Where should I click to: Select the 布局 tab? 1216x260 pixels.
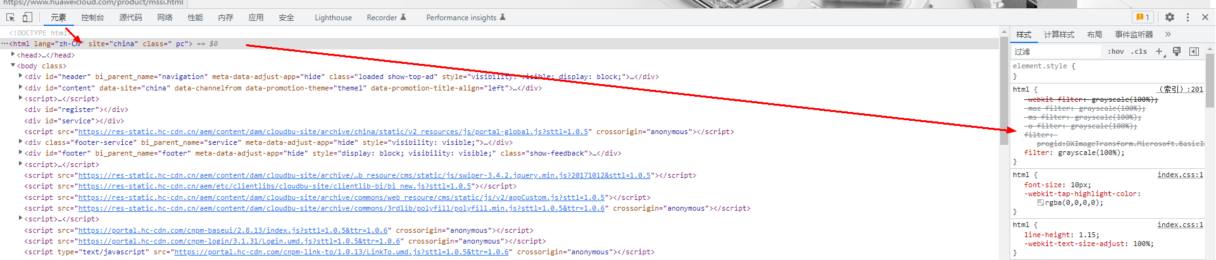click(x=1094, y=35)
